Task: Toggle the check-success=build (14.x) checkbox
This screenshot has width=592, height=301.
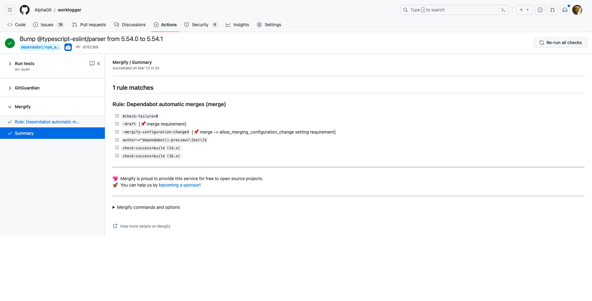Action: (x=117, y=148)
